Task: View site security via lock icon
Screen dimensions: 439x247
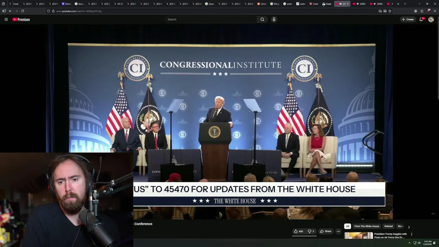Action: [x=53, y=11]
